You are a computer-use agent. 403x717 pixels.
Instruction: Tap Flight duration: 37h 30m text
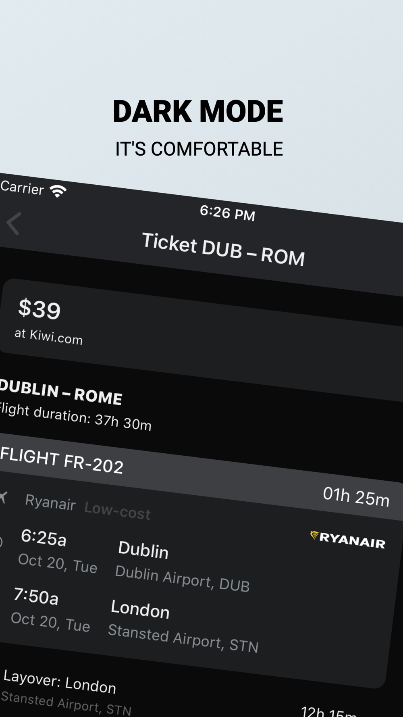click(75, 417)
